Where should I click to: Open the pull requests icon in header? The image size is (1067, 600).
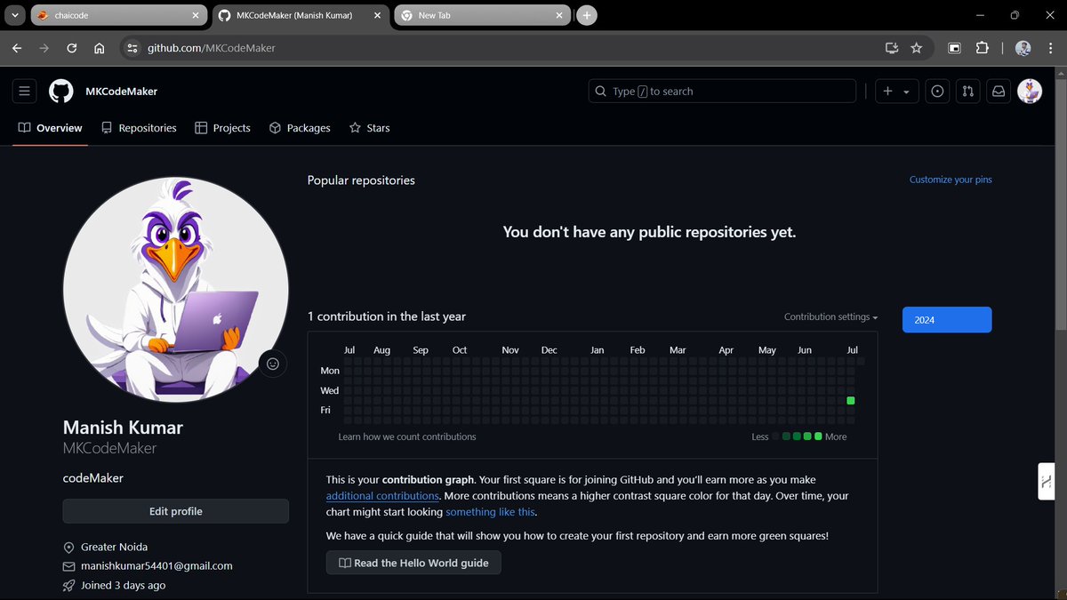click(x=967, y=91)
